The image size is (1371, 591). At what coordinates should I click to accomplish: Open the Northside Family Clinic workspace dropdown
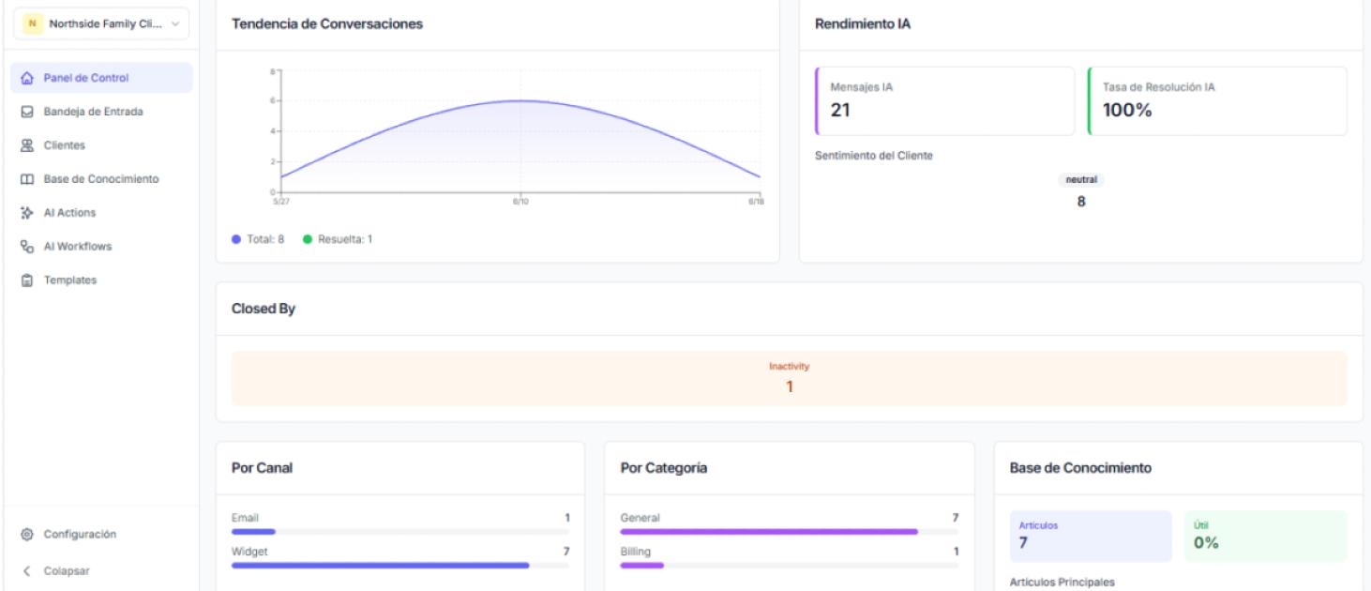click(100, 24)
